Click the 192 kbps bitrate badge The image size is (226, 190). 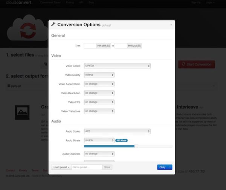click(x=121, y=141)
